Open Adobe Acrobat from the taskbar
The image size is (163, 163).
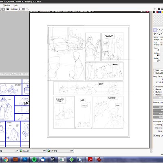coord(90,159)
